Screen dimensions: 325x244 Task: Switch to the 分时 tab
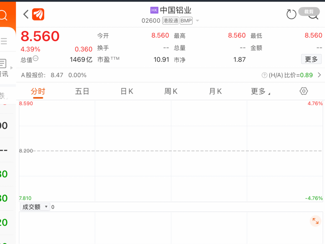tap(38, 91)
